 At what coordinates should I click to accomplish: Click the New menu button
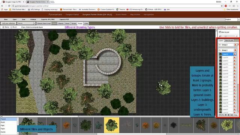[6, 19]
